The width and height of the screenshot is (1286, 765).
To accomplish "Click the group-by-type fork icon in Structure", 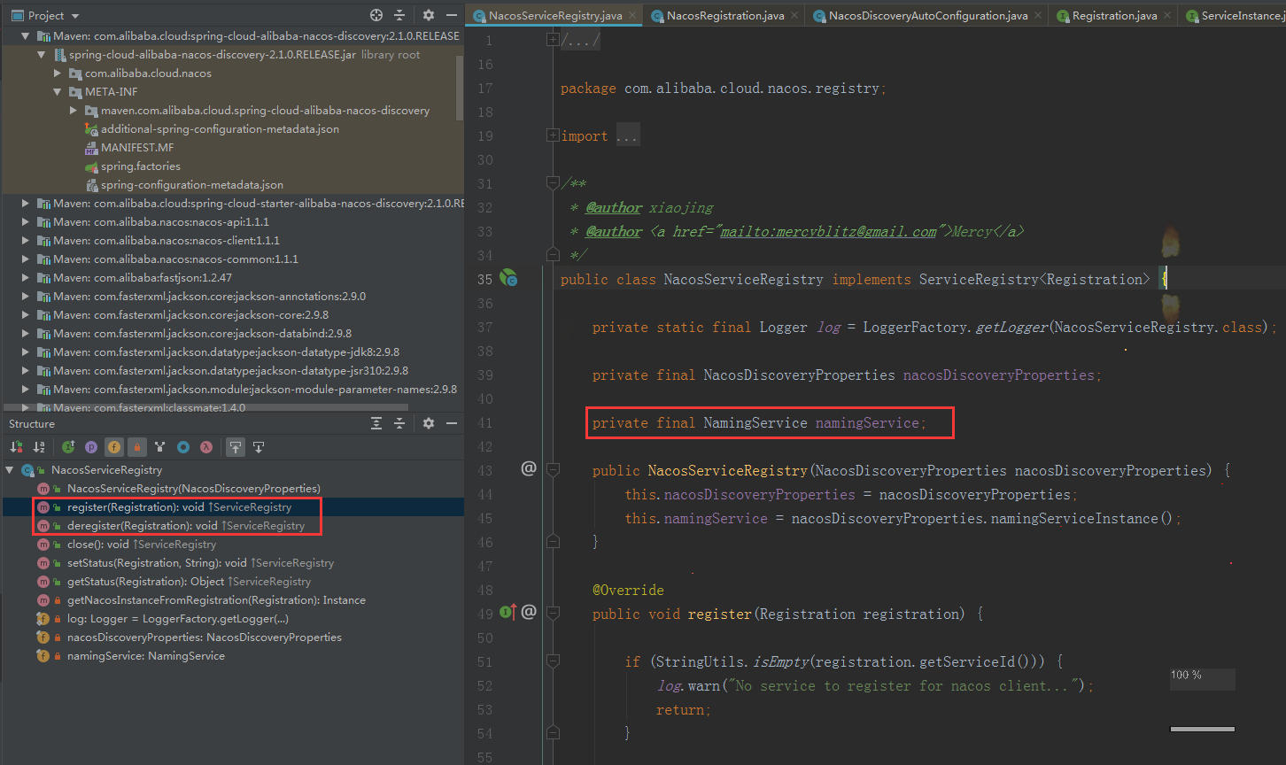I will click(159, 447).
